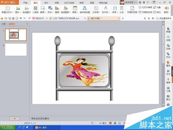This screenshot has height=130, width=173.
Task: Insert a Table (表格) icon
Action: [x=75, y=8]
